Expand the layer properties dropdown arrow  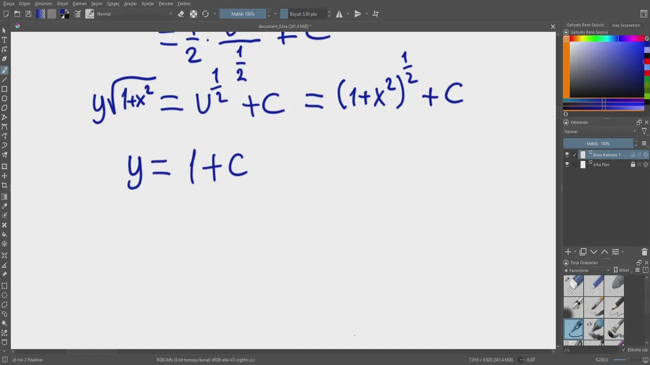[623, 252]
